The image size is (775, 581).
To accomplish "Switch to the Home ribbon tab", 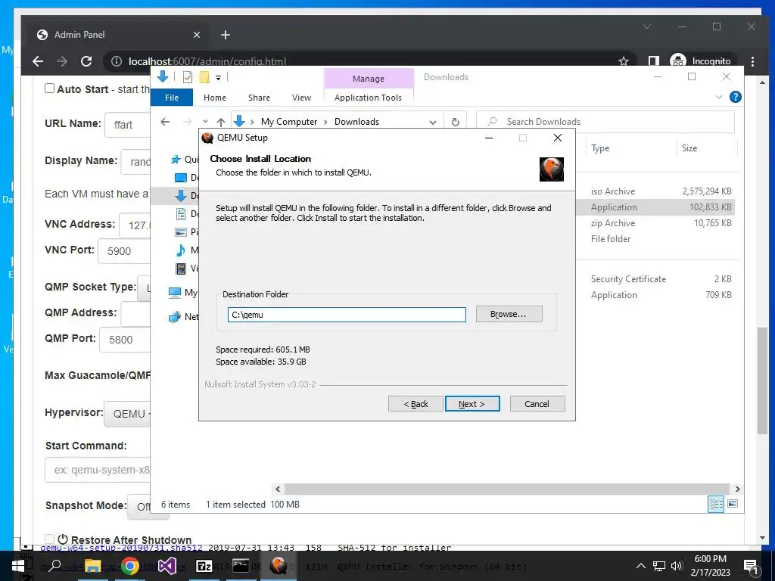I will (x=214, y=98).
